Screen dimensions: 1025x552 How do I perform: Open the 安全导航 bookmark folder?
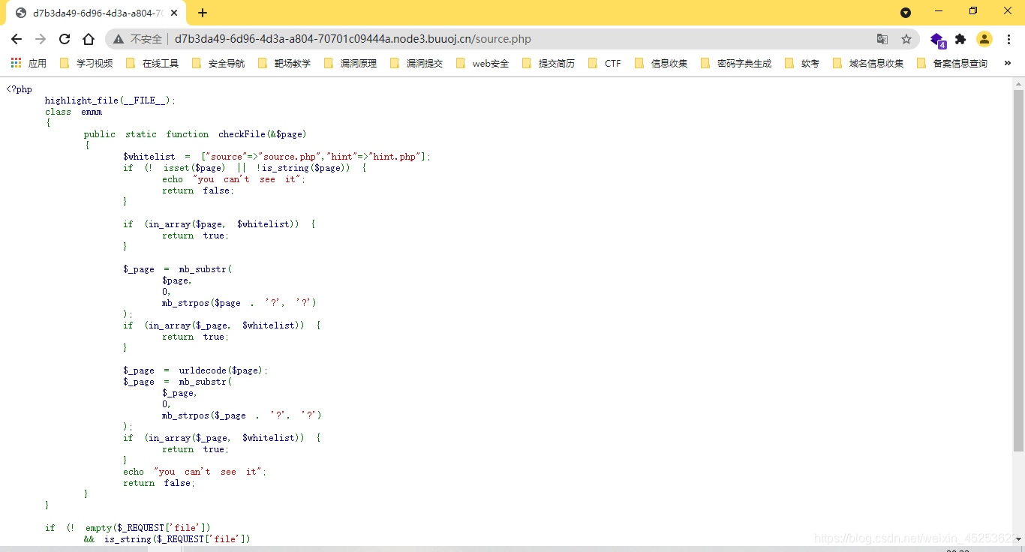[218, 64]
